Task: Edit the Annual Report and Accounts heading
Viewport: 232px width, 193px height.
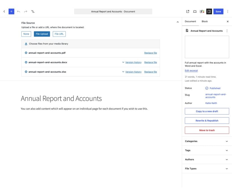Action: tap(61, 98)
